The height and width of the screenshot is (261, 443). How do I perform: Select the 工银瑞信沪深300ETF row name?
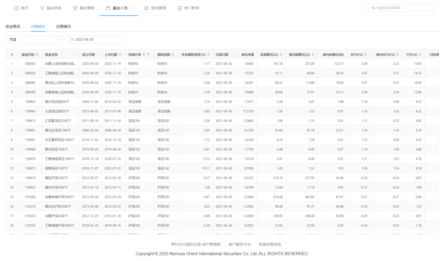60,226
